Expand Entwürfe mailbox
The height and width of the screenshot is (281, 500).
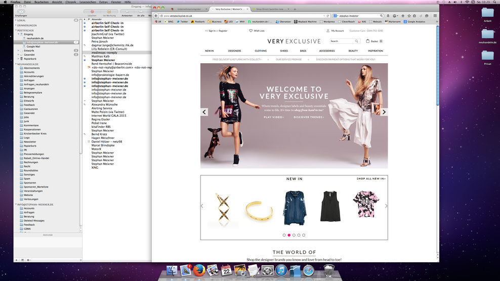point(19,51)
